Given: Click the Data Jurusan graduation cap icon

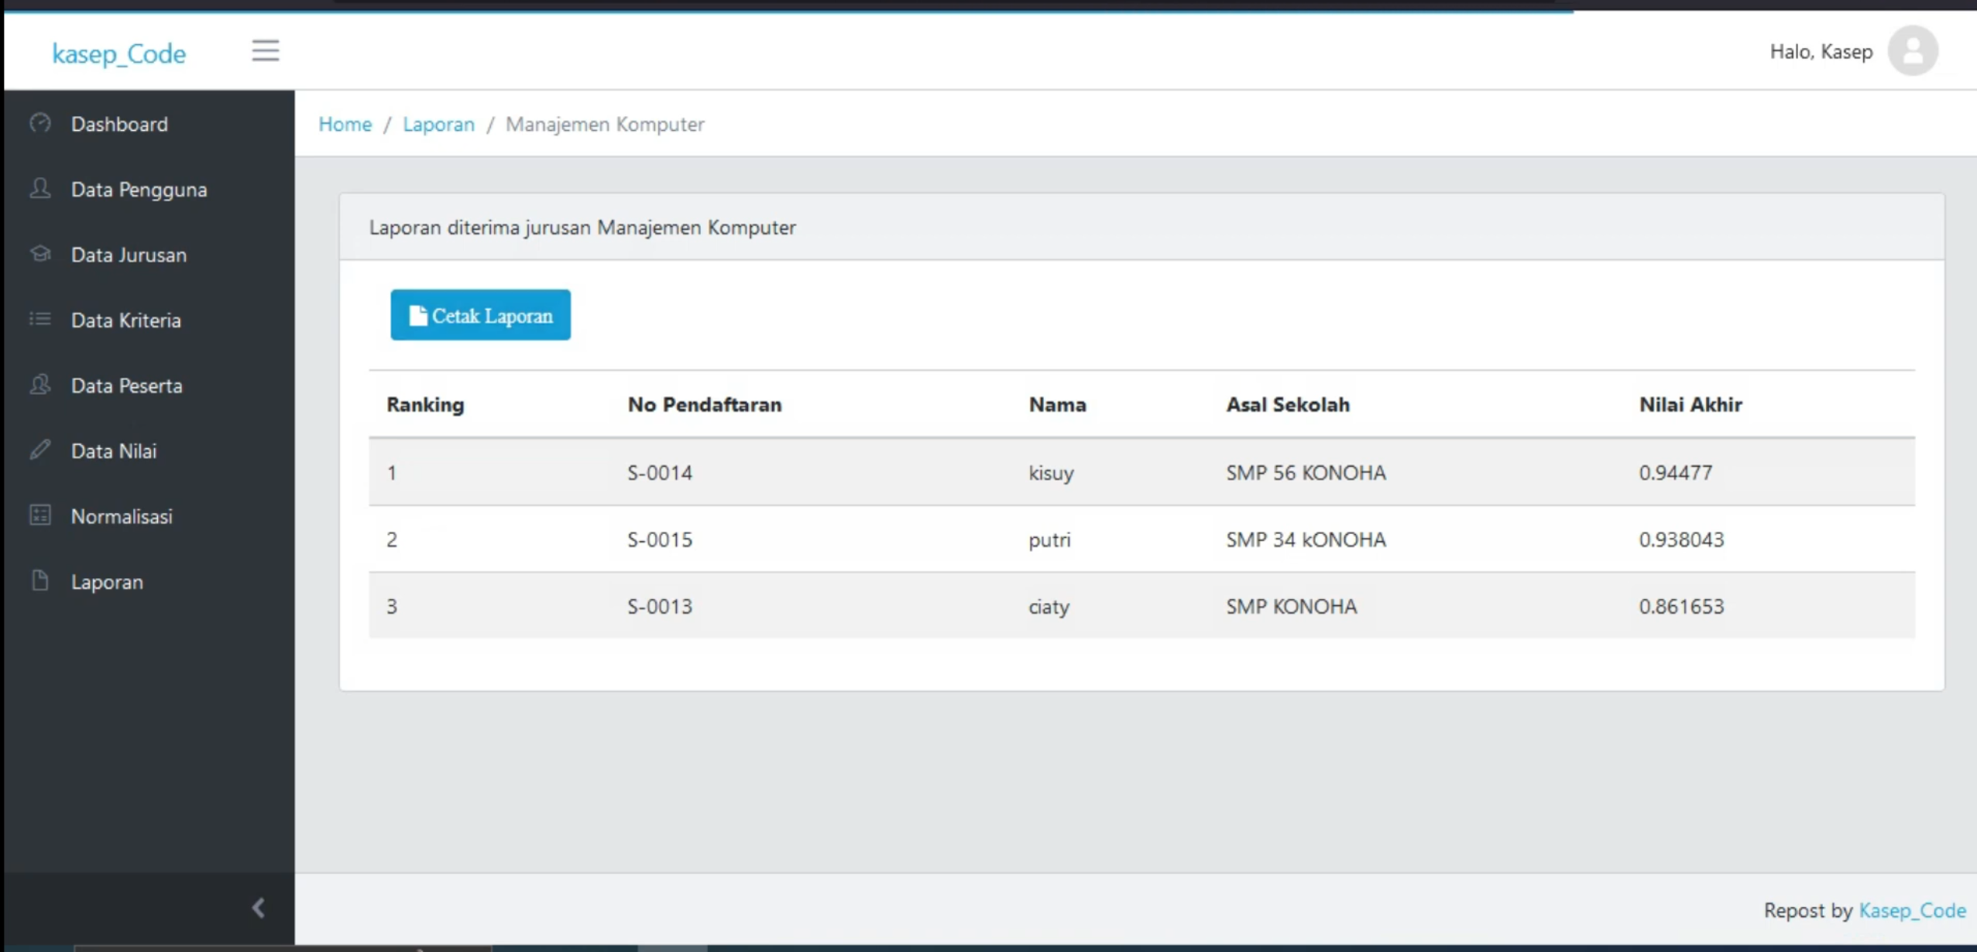Looking at the screenshot, I should (x=40, y=254).
